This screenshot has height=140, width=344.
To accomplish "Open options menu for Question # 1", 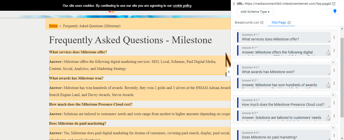I will coord(334,37).
